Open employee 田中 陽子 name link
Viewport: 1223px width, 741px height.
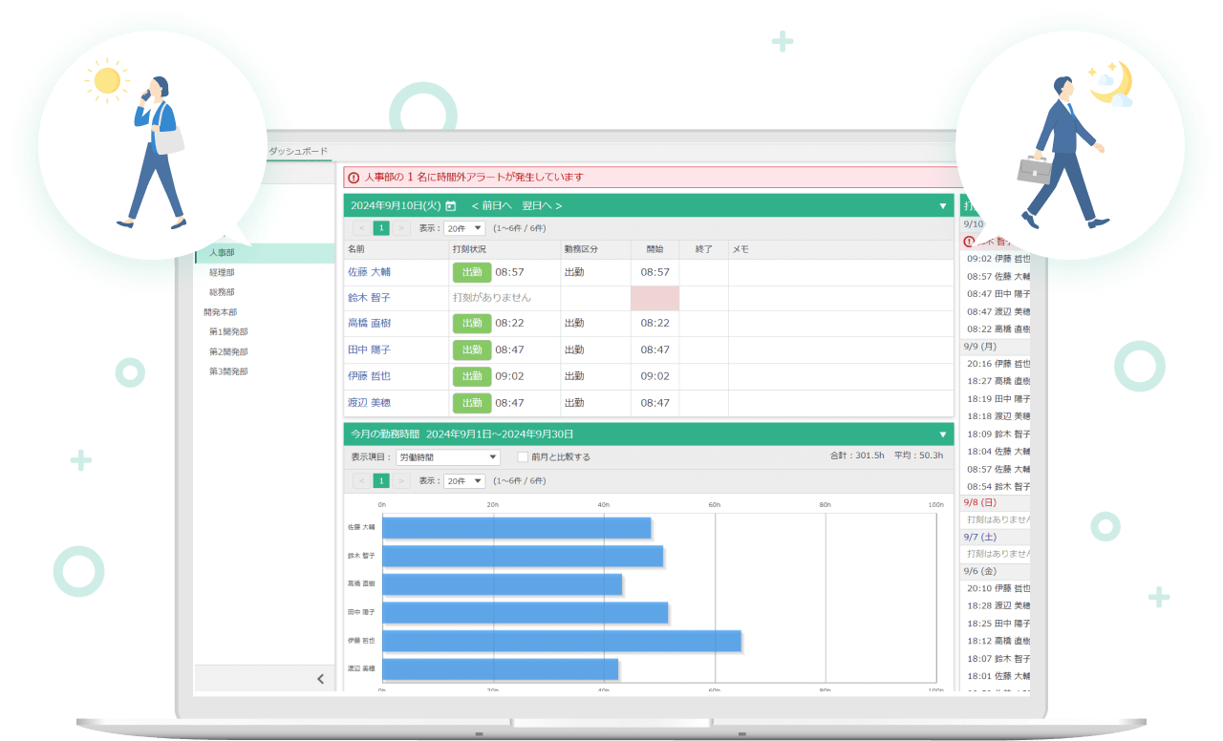coord(369,350)
